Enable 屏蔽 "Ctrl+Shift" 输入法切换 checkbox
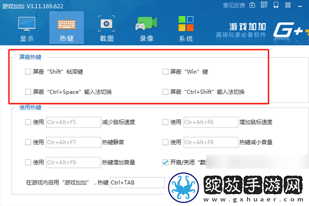 click(x=165, y=92)
